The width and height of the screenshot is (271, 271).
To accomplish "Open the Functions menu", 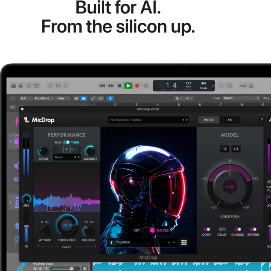I will 43,98.
